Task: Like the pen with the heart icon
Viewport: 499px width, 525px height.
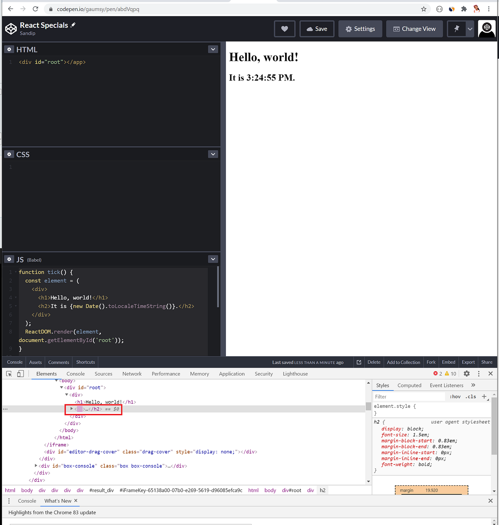Action: tap(284, 28)
